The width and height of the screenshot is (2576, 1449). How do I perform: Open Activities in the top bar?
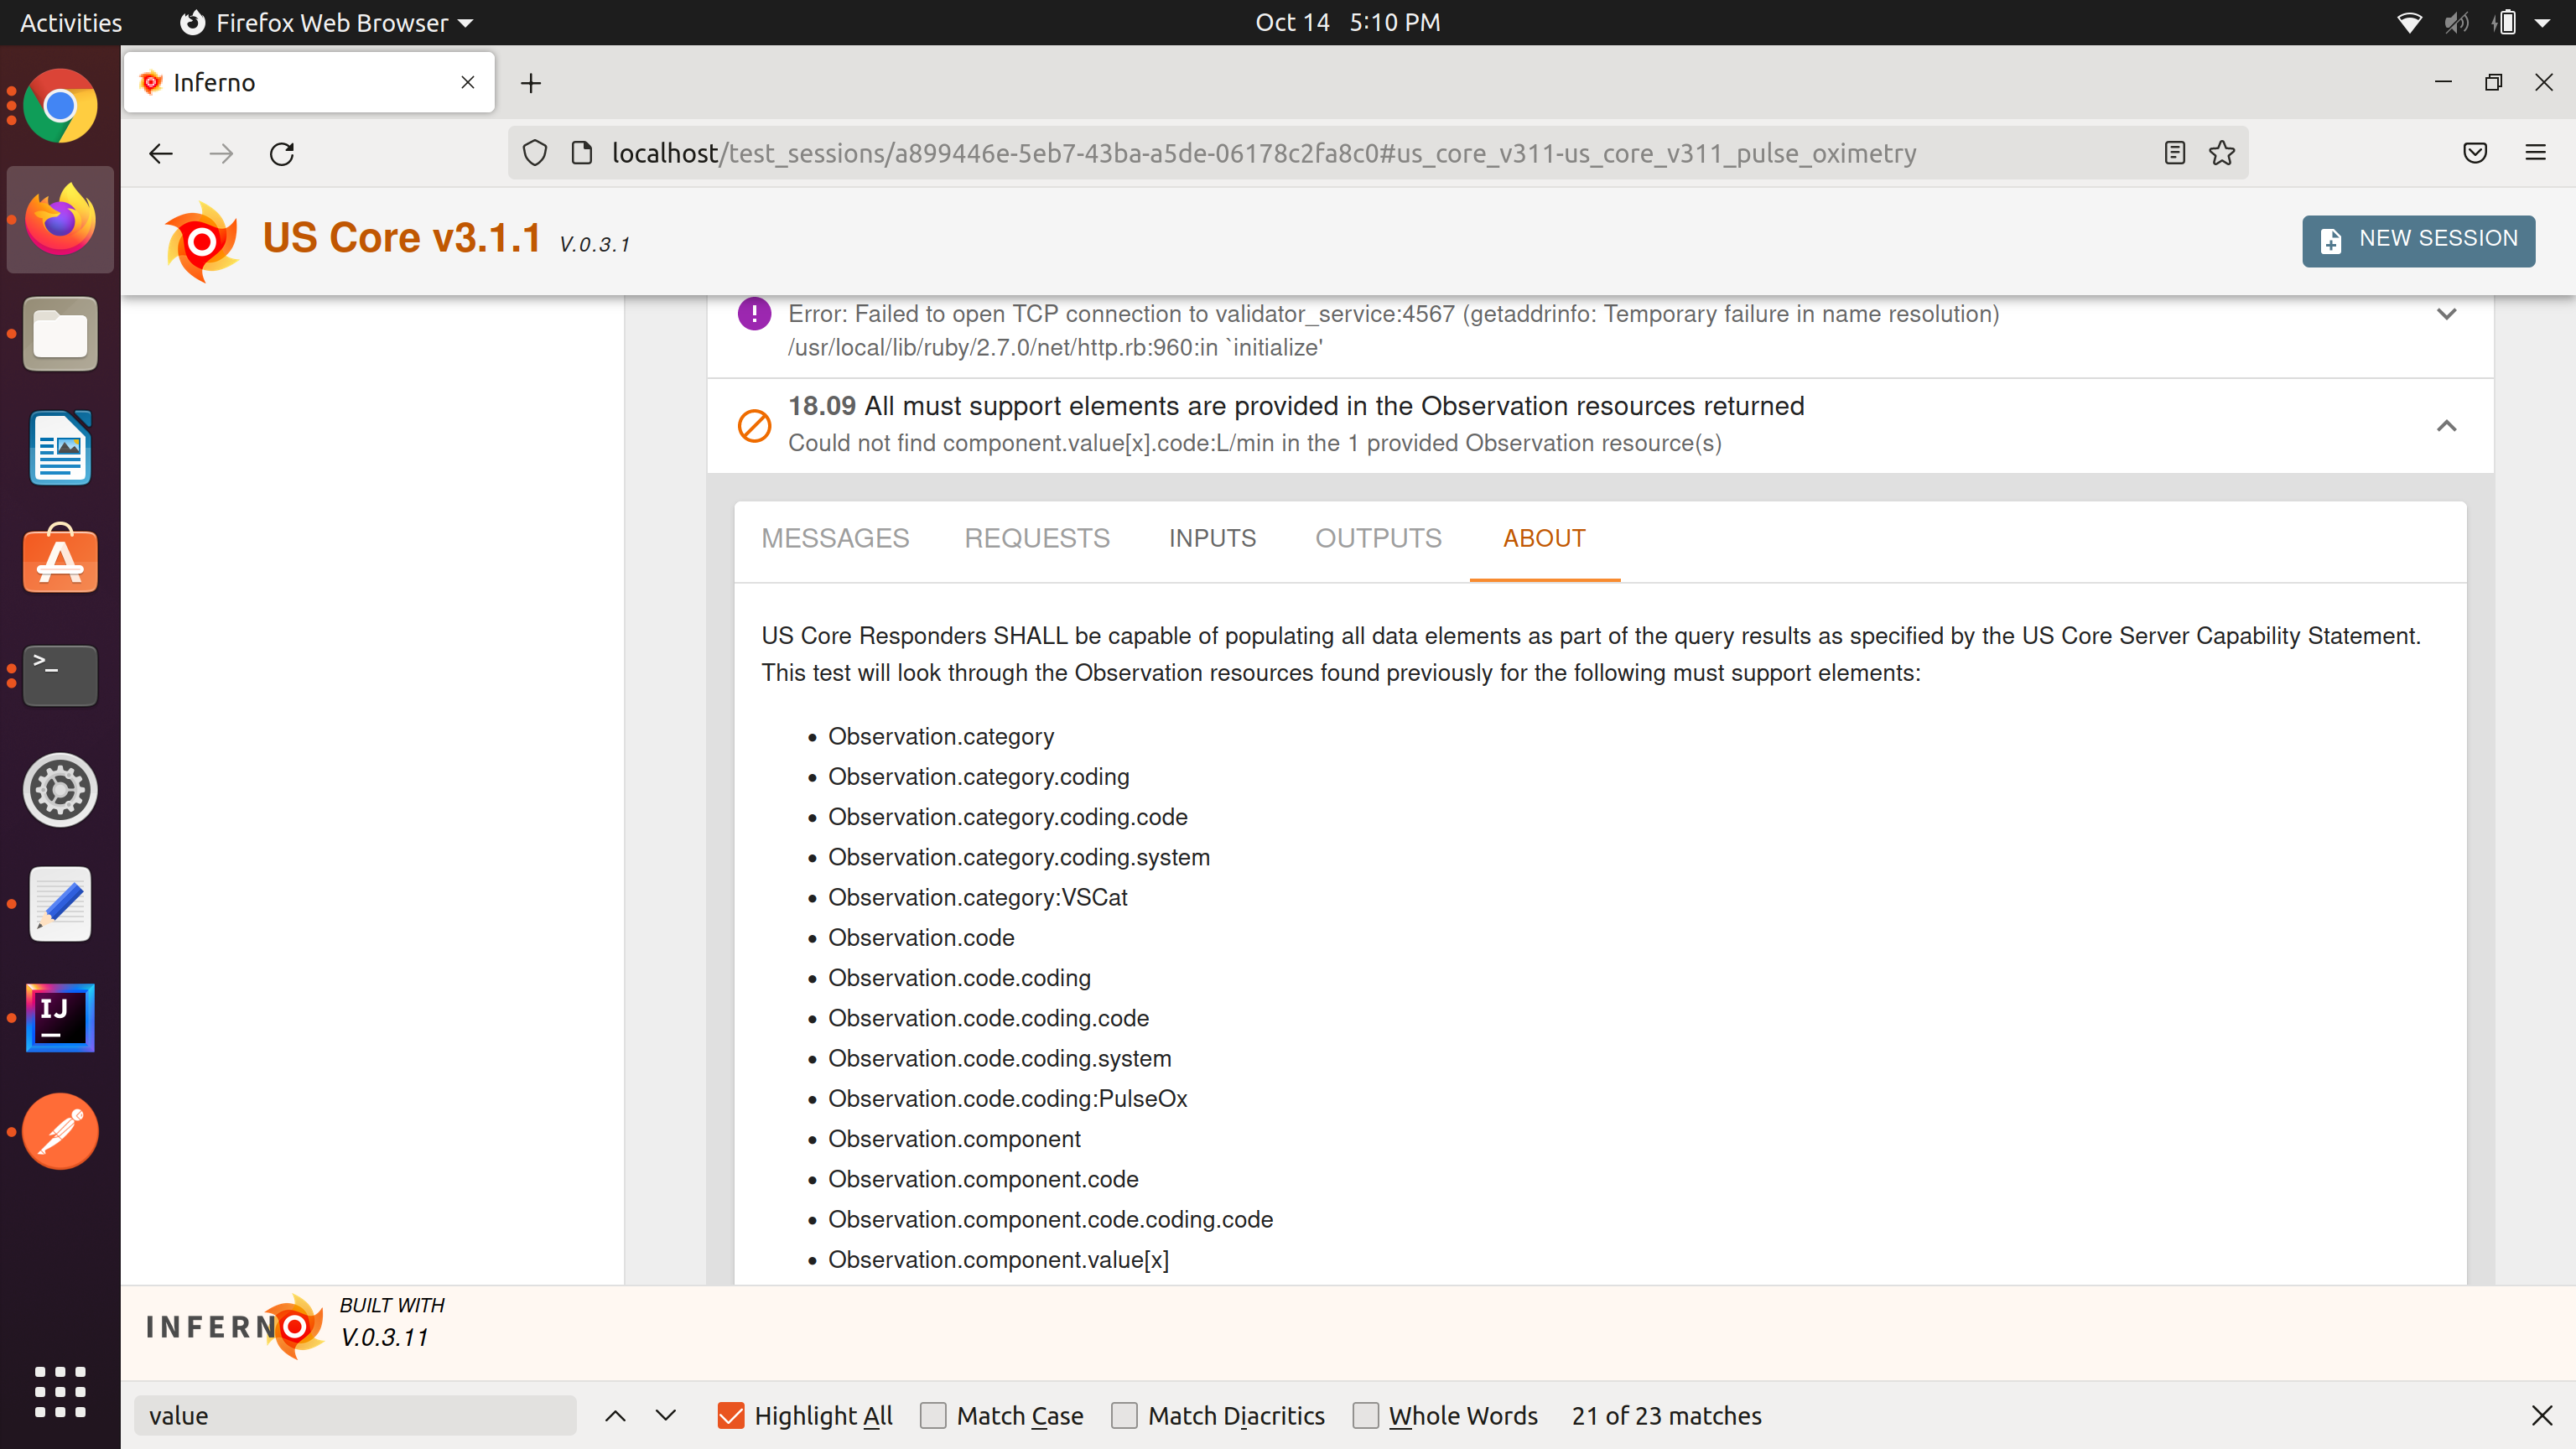[70, 22]
